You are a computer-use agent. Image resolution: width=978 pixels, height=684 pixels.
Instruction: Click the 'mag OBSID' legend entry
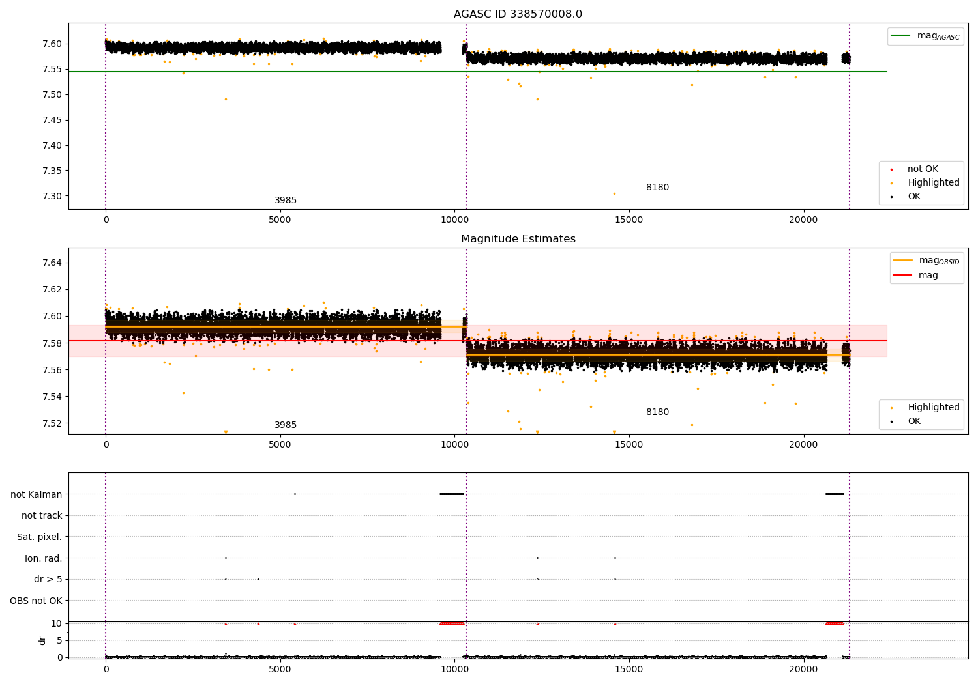926,261
